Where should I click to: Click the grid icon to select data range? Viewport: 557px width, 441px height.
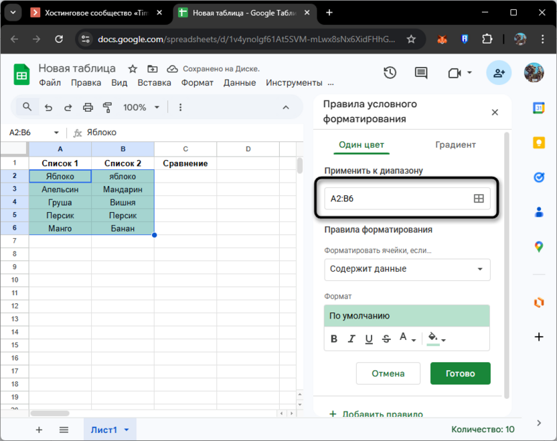(479, 197)
